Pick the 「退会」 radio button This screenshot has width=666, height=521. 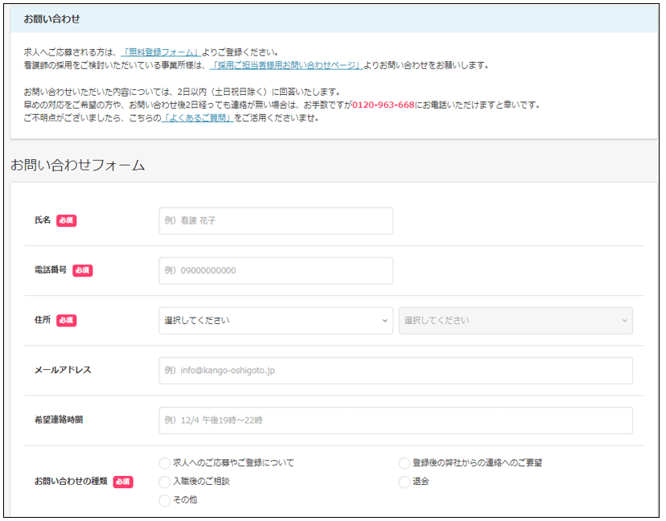pyautogui.click(x=404, y=482)
